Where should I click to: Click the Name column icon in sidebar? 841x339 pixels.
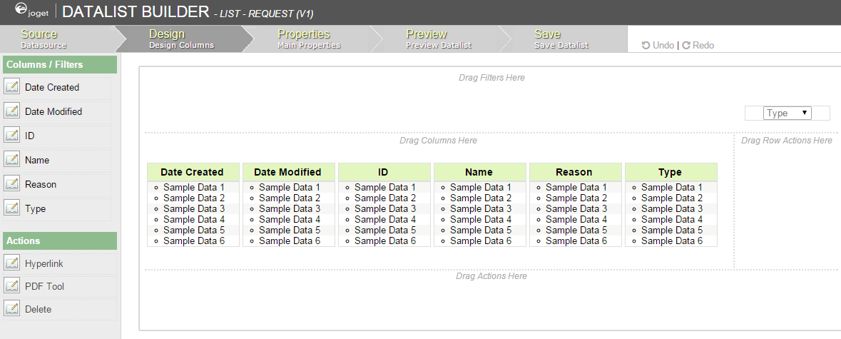[12, 160]
